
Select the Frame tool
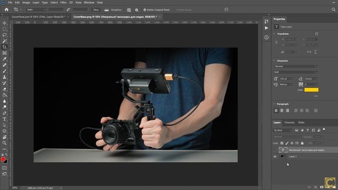(x=4, y=53)
